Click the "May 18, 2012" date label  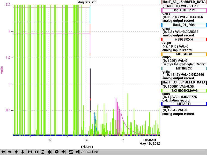150,143
